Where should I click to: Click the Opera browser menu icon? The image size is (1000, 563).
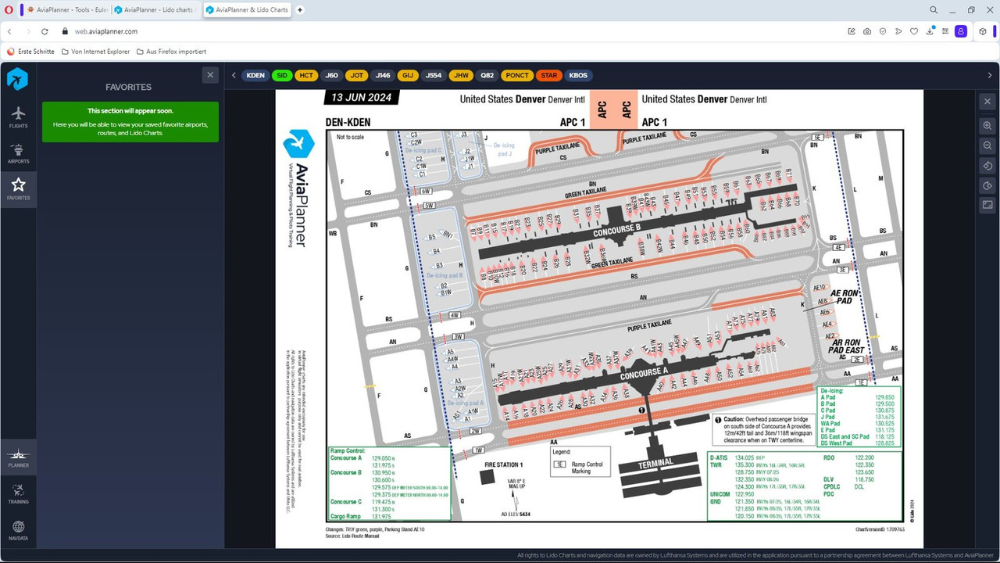9,10
